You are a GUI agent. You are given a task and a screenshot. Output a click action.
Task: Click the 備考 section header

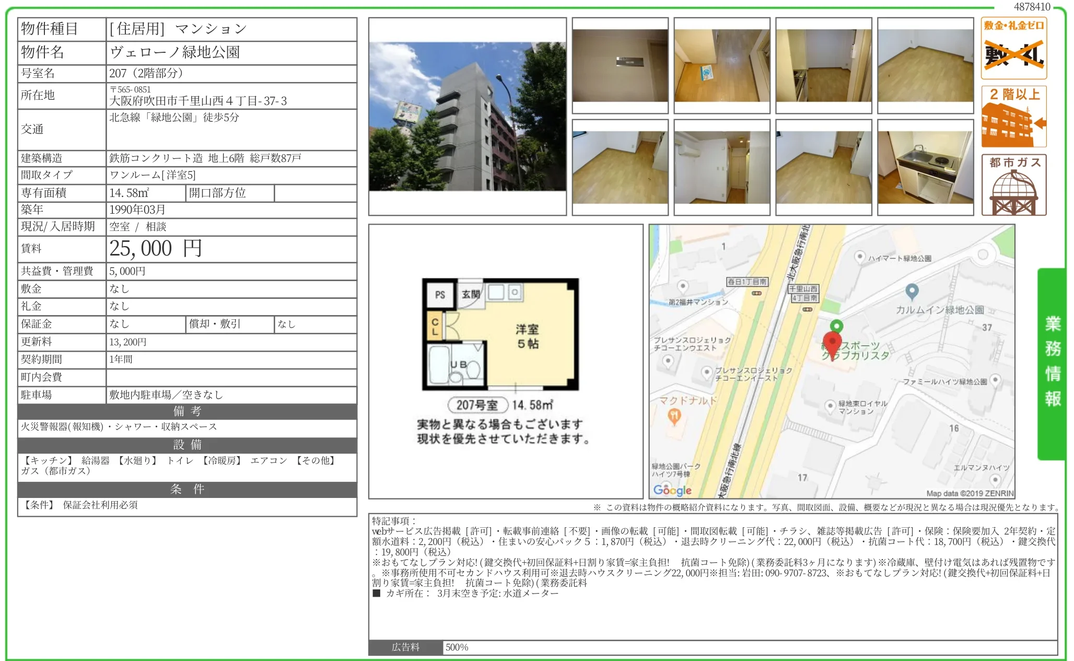[x=187, y=411]
